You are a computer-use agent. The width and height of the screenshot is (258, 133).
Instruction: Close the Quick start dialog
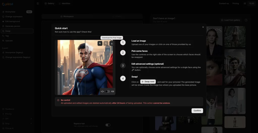click(x=203, y=27)
